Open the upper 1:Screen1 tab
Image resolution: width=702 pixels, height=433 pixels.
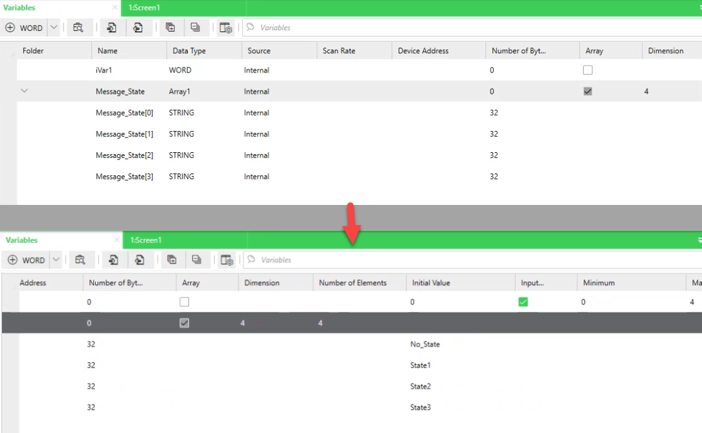click(144, 8)
